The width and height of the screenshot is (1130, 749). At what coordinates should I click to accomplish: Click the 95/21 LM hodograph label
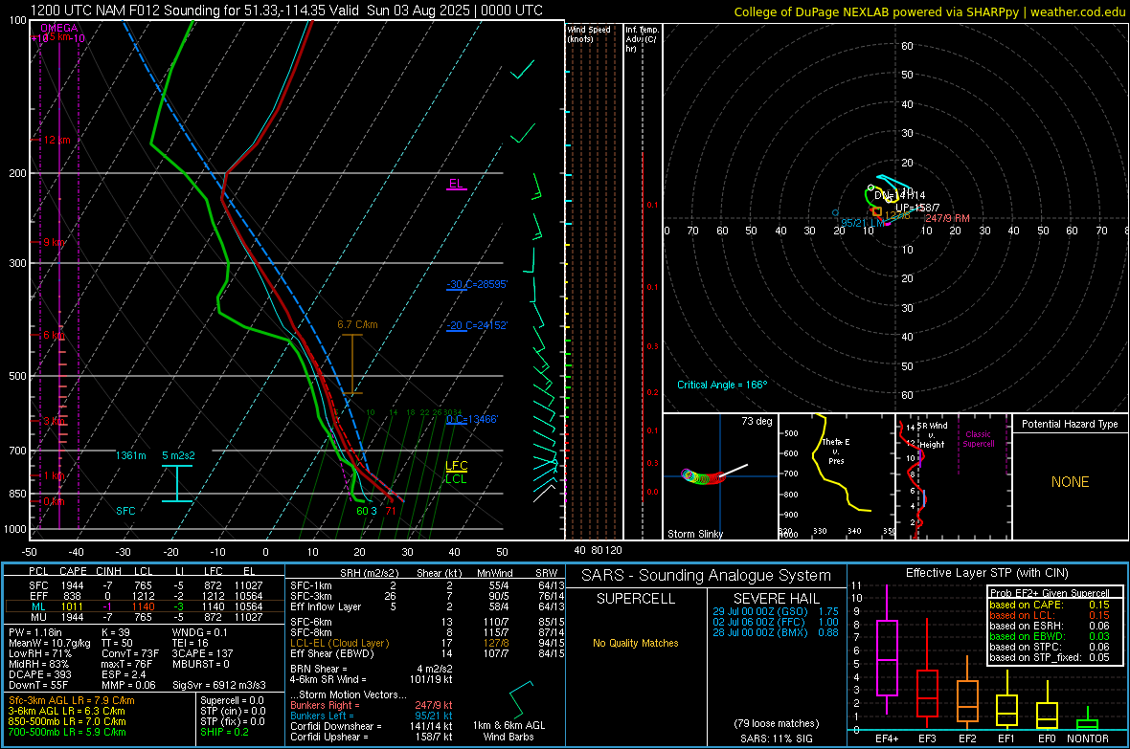click(x=862, y=223)
